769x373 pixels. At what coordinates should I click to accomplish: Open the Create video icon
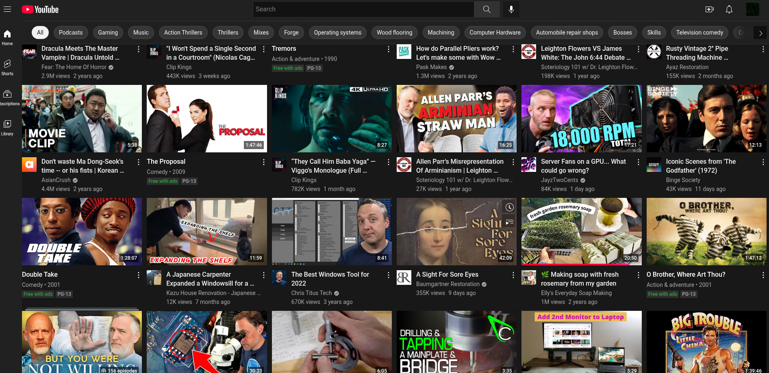(709, 9)
